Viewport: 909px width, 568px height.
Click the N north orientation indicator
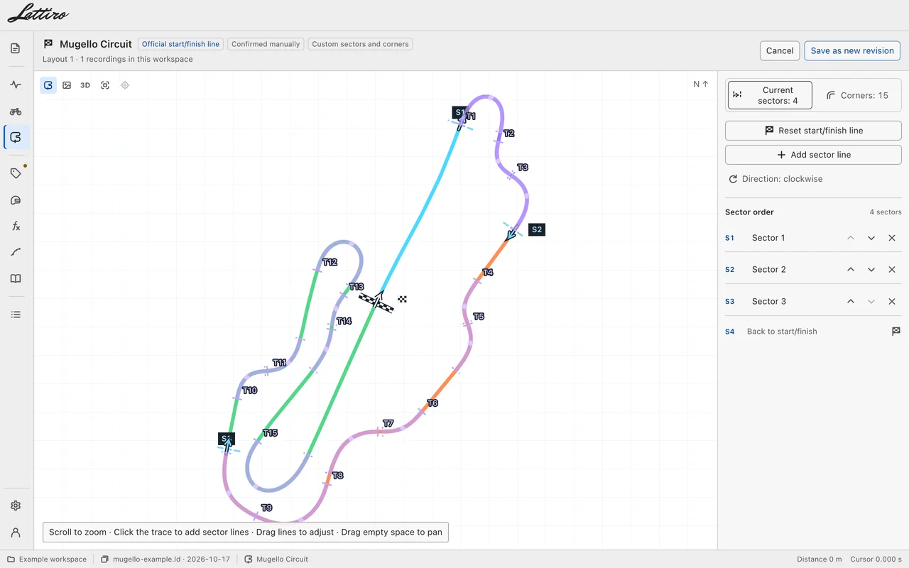click(701, 84)
